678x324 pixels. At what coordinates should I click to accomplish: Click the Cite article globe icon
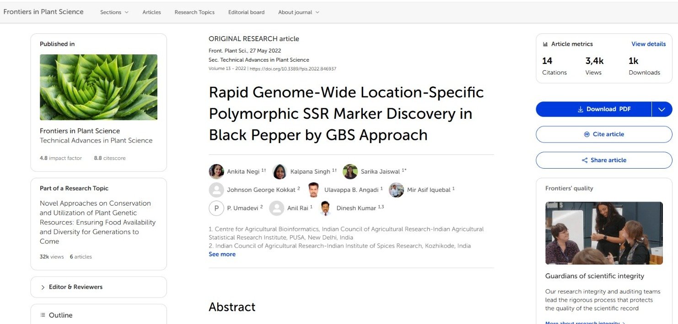point(587,134)
